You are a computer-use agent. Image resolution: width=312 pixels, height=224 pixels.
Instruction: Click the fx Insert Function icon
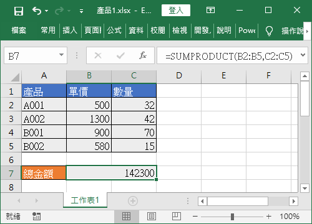pos(143,55)
